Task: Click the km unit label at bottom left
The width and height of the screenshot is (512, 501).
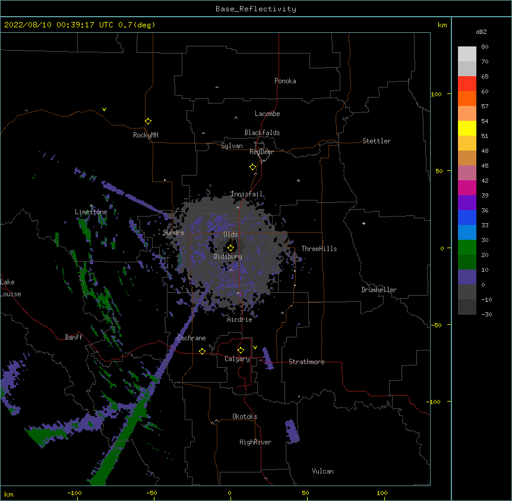Action: tap(9, 494)
